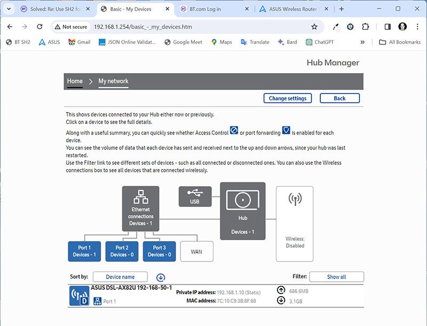Bookmark this page with star icon
427x326 pixels.
(x=314, y=27)
